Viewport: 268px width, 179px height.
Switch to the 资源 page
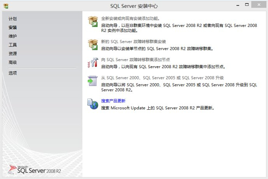pos(12,54)
